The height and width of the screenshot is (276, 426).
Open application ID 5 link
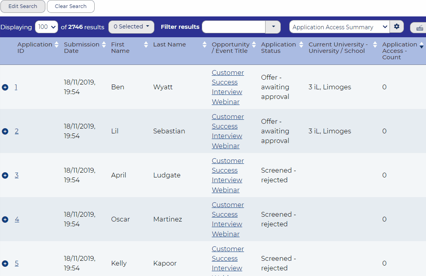pos(16,263)
